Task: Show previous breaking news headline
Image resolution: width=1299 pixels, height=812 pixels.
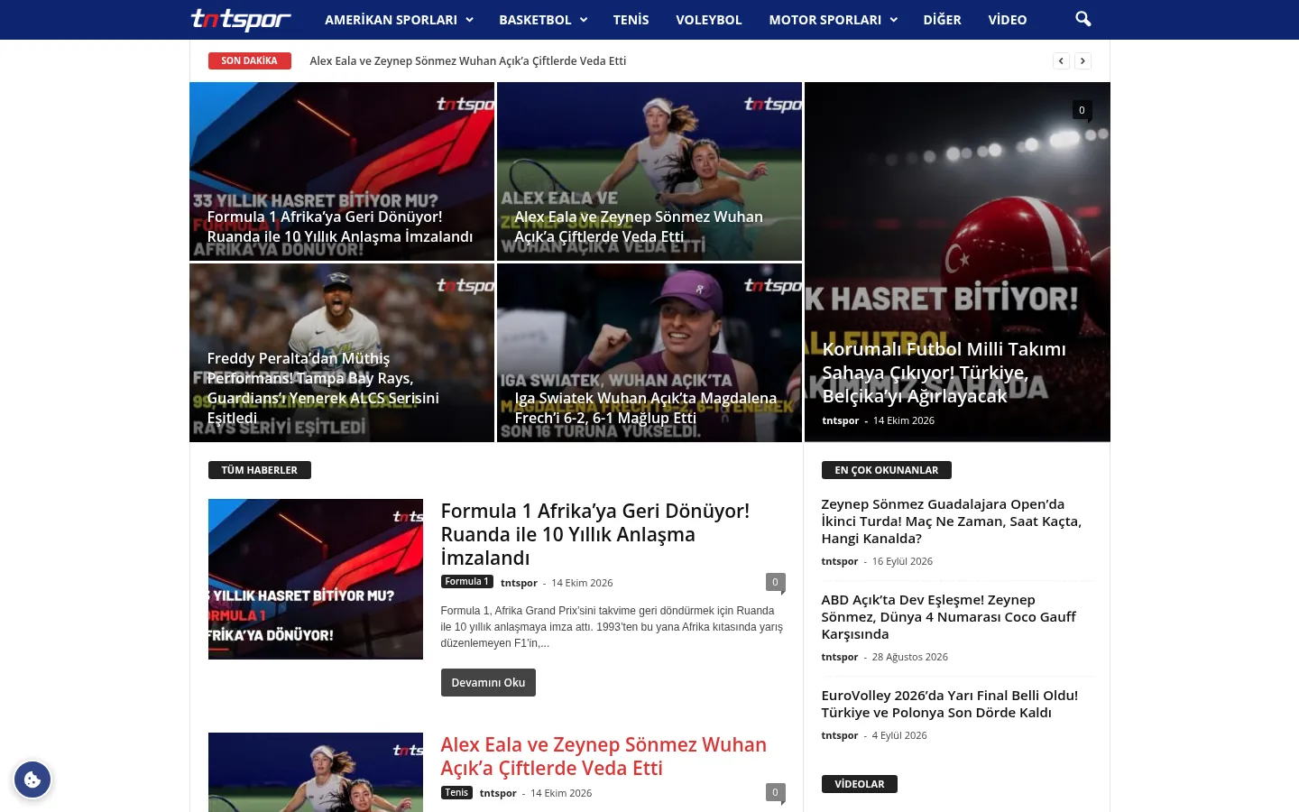Action: (x=1061, y=61)
